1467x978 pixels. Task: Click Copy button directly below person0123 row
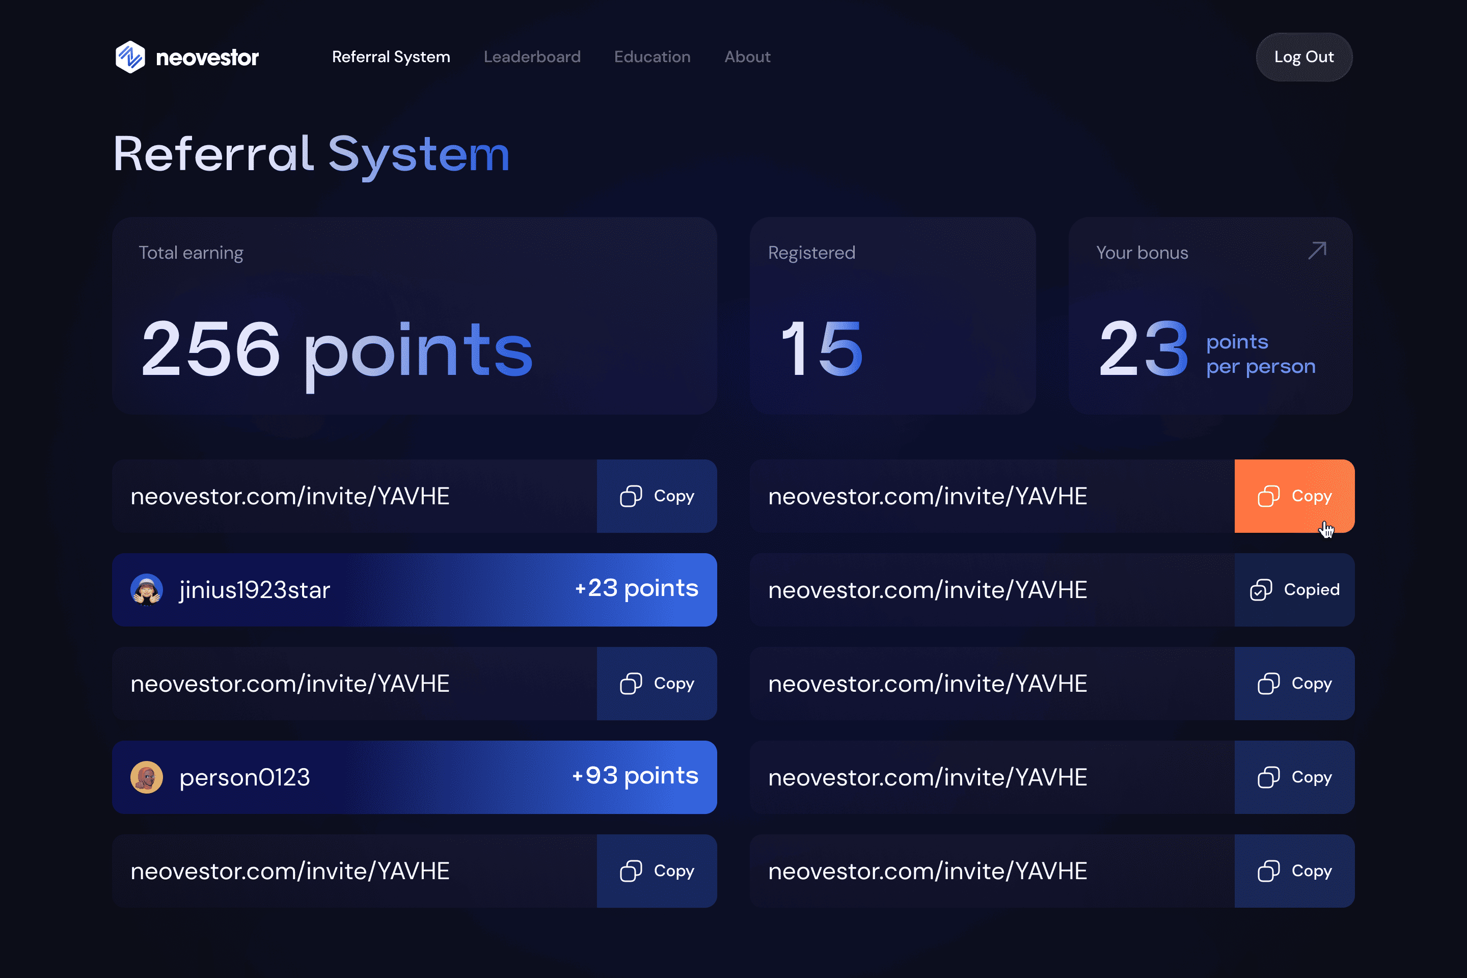[x=657, y=871]
